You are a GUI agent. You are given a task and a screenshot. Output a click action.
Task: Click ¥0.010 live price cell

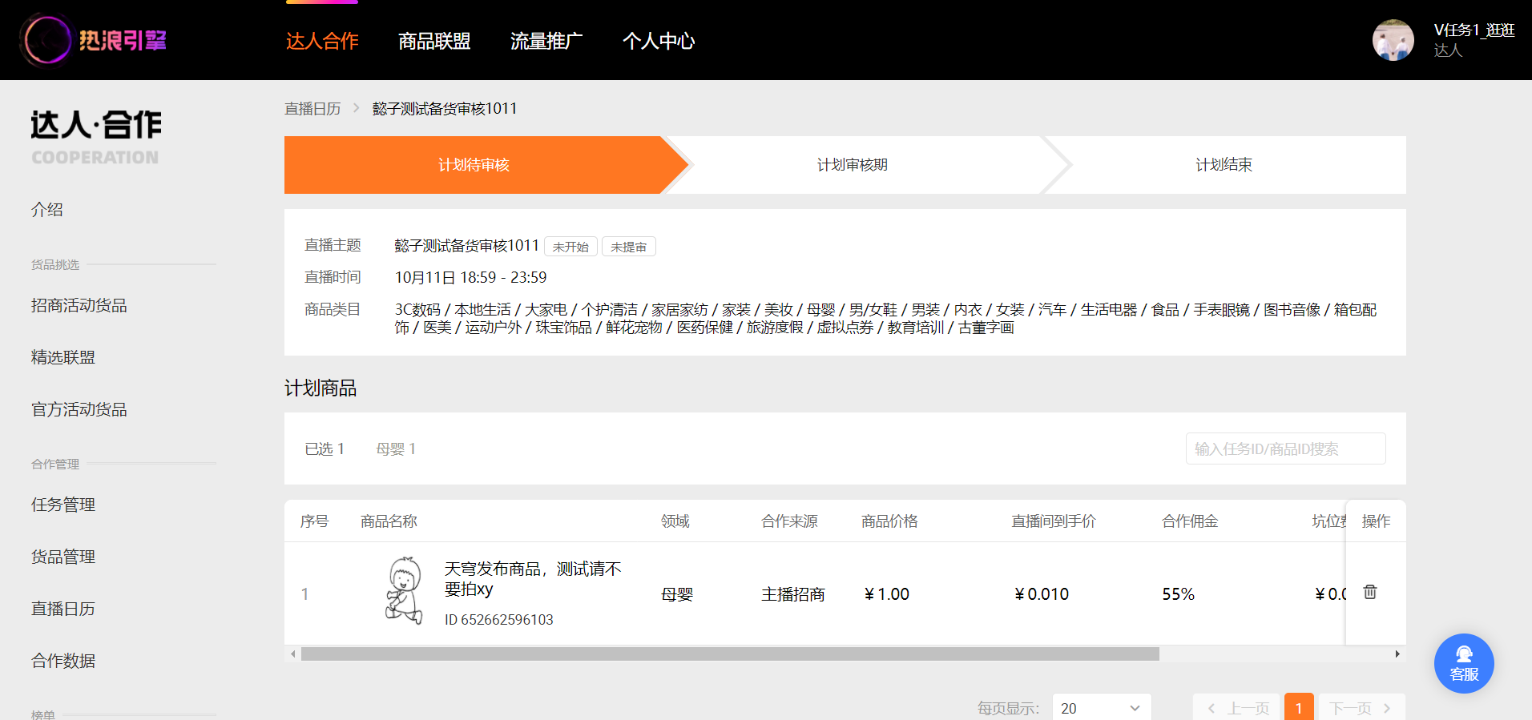(1042, 594)
